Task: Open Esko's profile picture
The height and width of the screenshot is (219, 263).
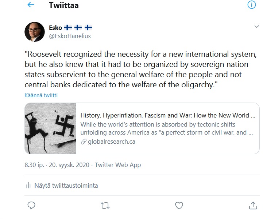Action: tap(35, 32)
